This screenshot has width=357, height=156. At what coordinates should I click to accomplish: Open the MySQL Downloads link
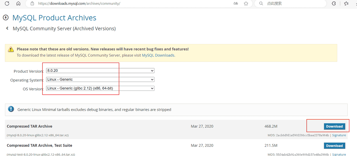[158, 55]
